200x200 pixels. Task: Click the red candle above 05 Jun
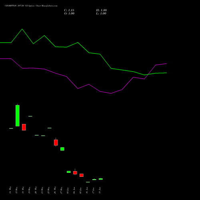(82, 175)
